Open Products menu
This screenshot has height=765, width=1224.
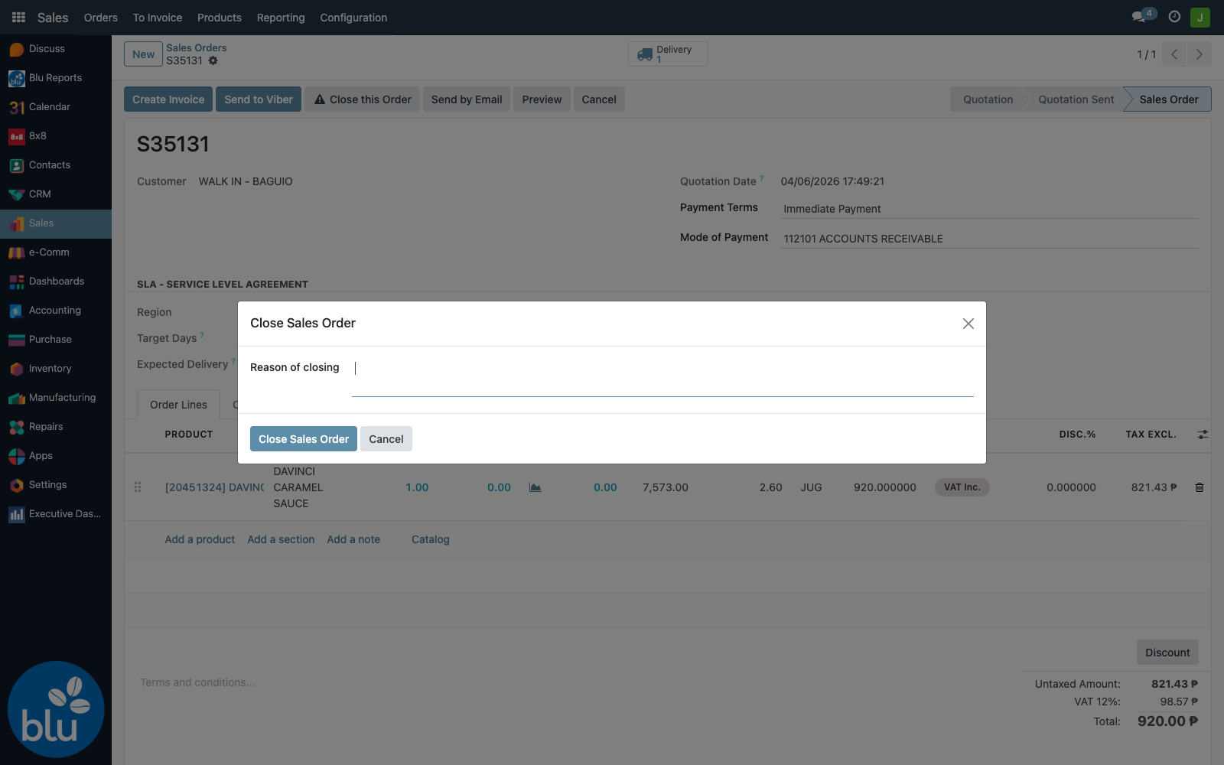tap(220, 18)
